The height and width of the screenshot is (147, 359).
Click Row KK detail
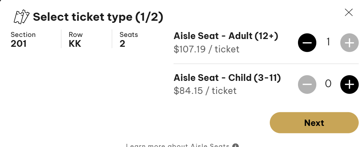[75, 39]
